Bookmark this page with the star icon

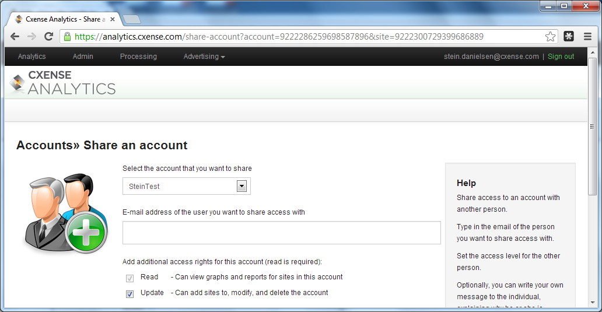[550, 37]
